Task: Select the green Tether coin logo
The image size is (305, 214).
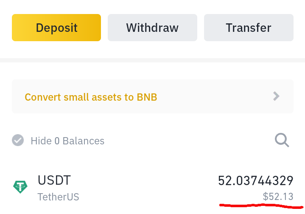Action: [20, 187]
